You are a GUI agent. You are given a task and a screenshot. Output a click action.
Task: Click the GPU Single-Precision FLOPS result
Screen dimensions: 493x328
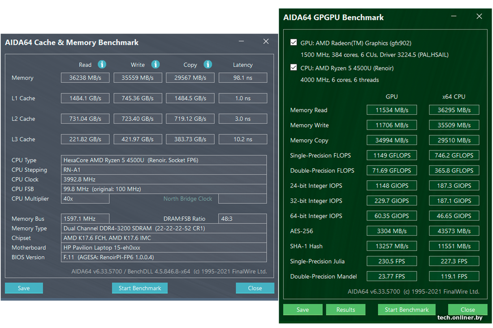[392, 156]
